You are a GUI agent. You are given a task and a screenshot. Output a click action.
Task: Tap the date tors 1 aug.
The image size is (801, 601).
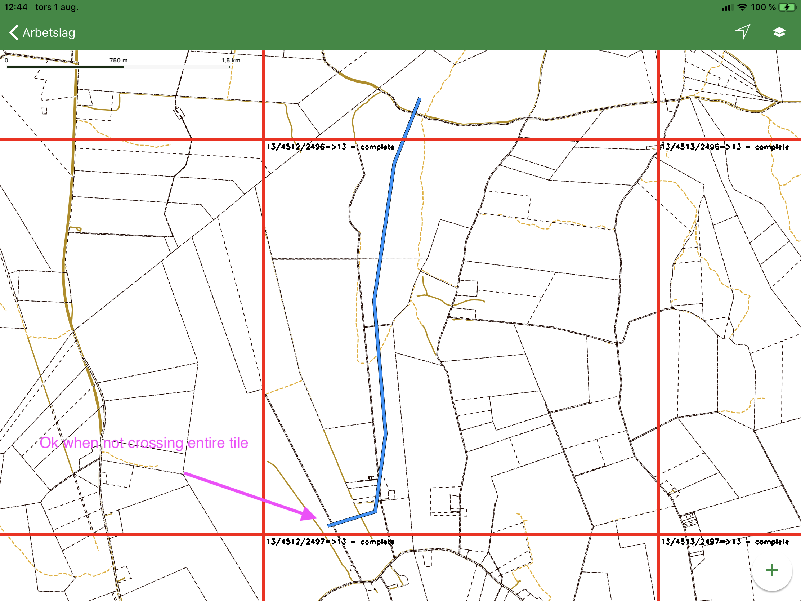[57, 7]
